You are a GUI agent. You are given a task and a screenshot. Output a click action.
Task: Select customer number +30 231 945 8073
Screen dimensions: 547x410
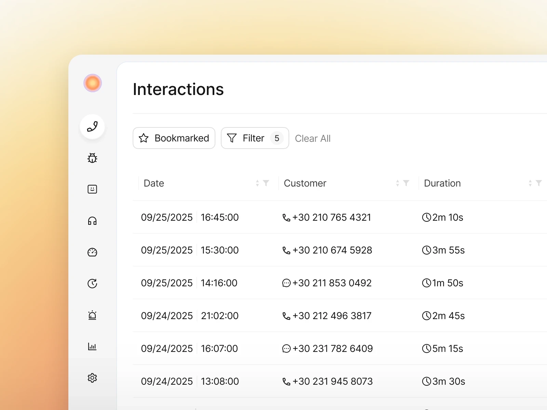point(333,381)
